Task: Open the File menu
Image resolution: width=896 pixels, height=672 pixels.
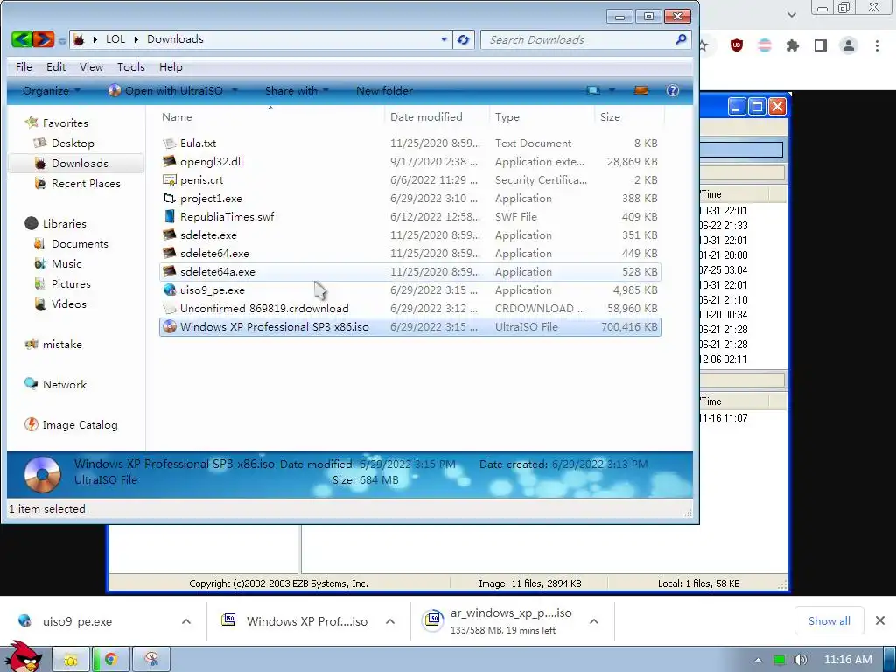Action: point(24,66)
